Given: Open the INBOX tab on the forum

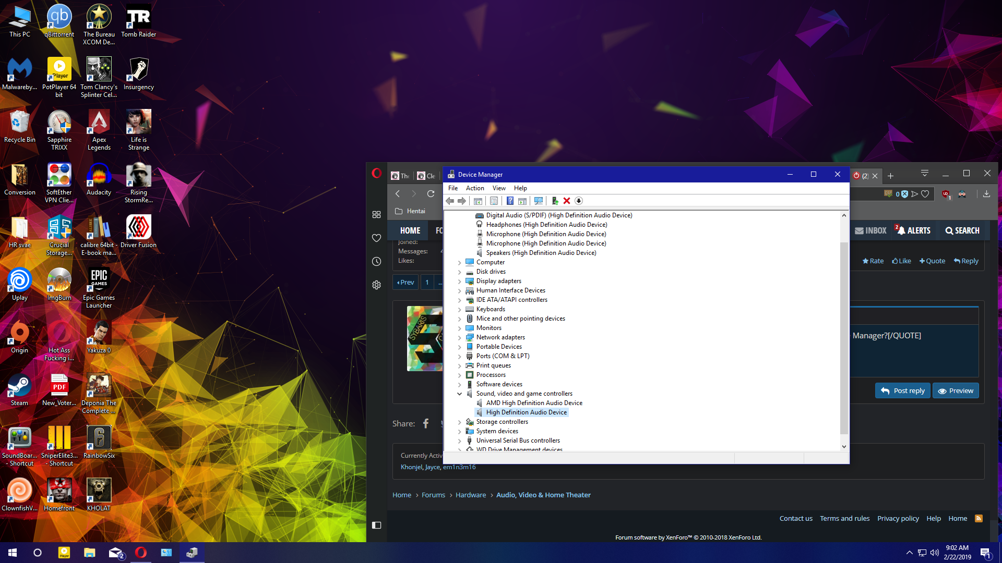Looking at the screenshot, I should click(x=870, y=230).
